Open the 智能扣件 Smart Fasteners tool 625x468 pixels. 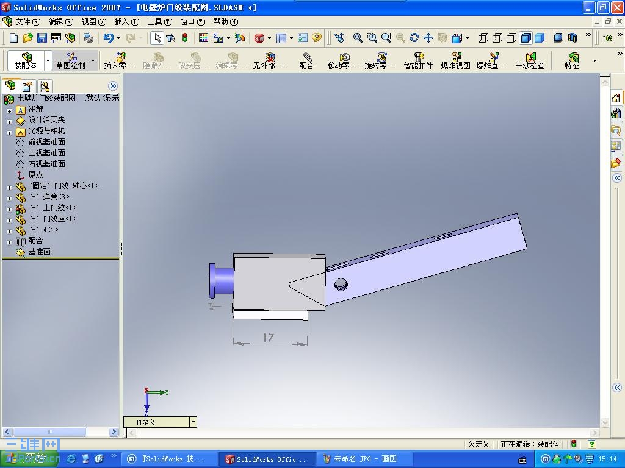418,60
